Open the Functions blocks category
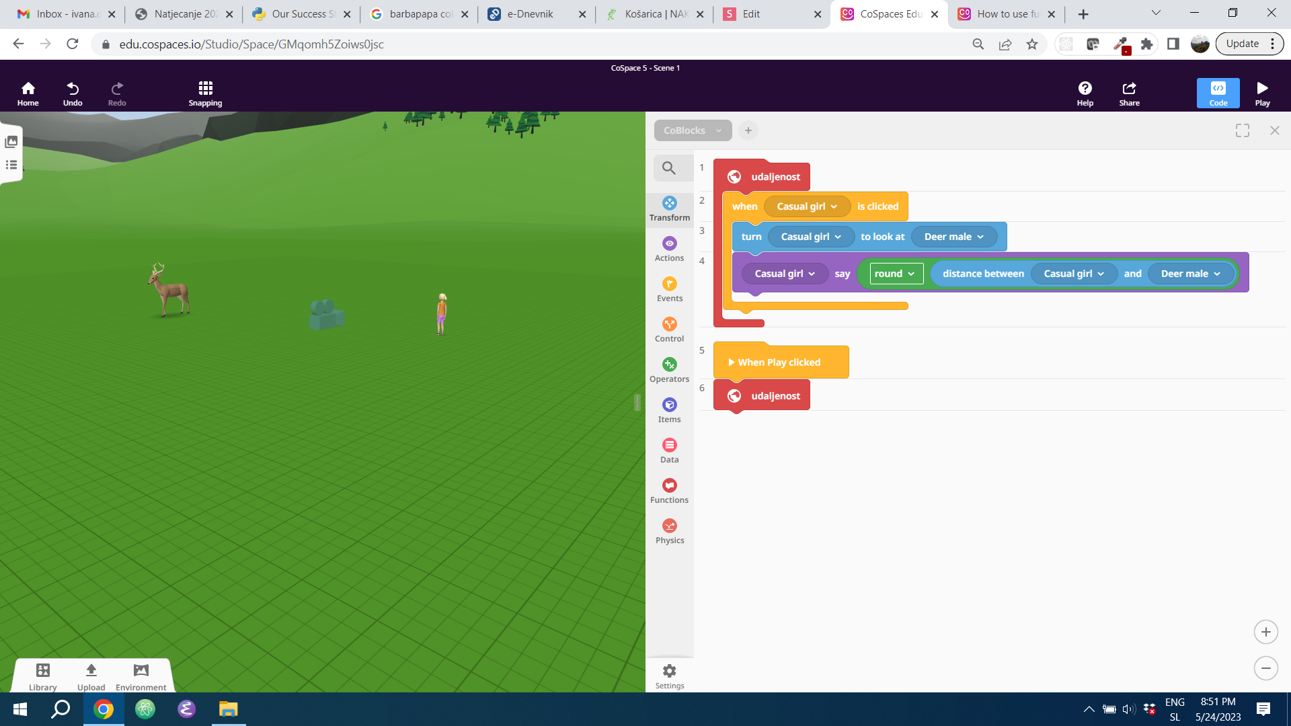The image size is (1291, 726). (669, 491)
